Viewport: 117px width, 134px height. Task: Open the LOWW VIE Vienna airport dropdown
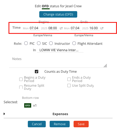(x=60, y=50)
